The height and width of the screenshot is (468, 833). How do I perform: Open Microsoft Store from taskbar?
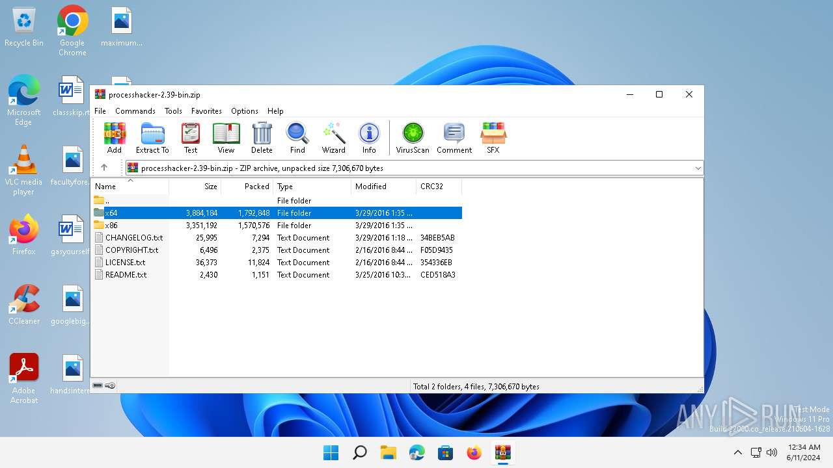pyautogui.click(x=446, y=452)
